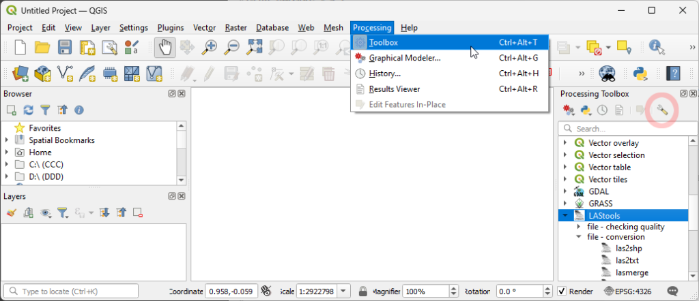Choose History in Processing menu

449,74
